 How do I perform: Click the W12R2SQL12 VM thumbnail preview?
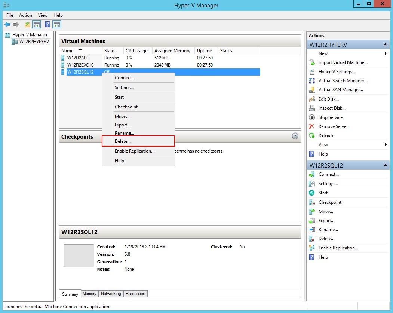tap(79, 256)
